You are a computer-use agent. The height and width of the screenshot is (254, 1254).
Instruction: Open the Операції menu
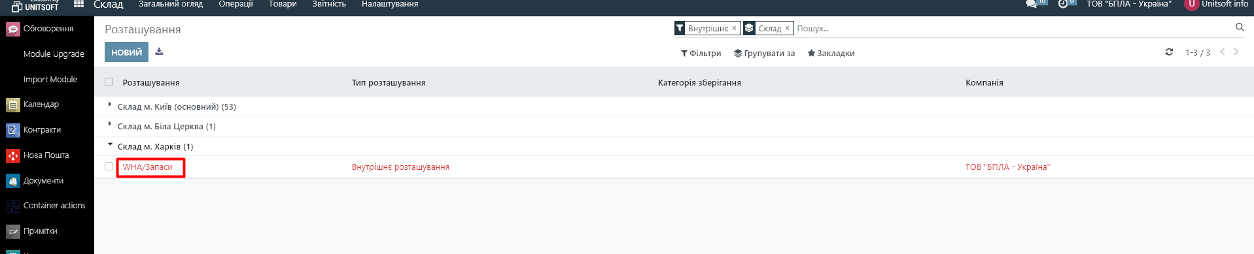(x=235, y=4)
